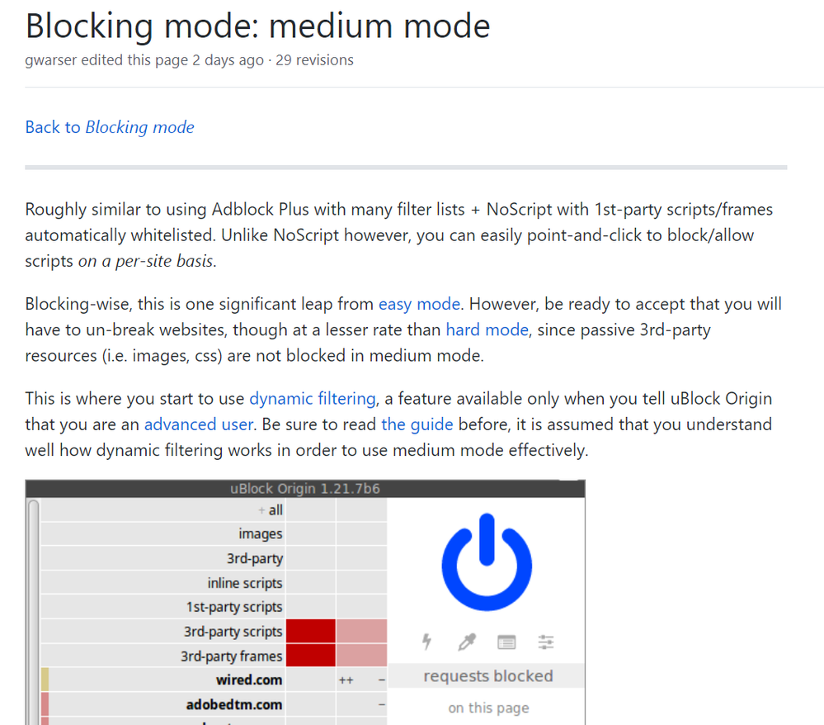Toggle local cell for 3rd-party scripts
The image size is (824, 725).
coord(361,632)
